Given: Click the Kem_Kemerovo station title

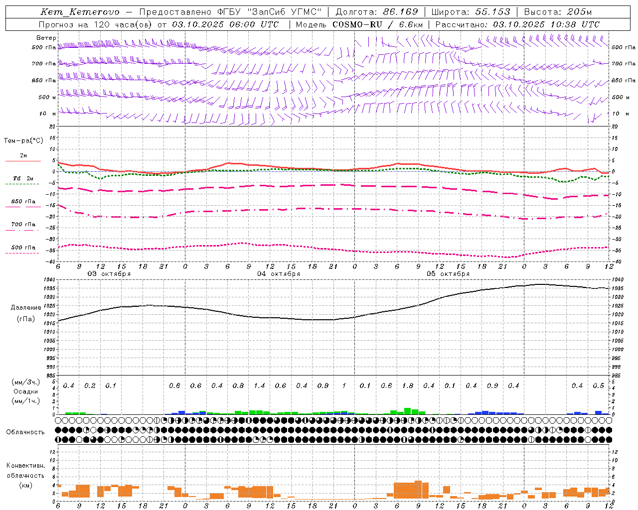Looking at the screenshot, I should 80,12.
